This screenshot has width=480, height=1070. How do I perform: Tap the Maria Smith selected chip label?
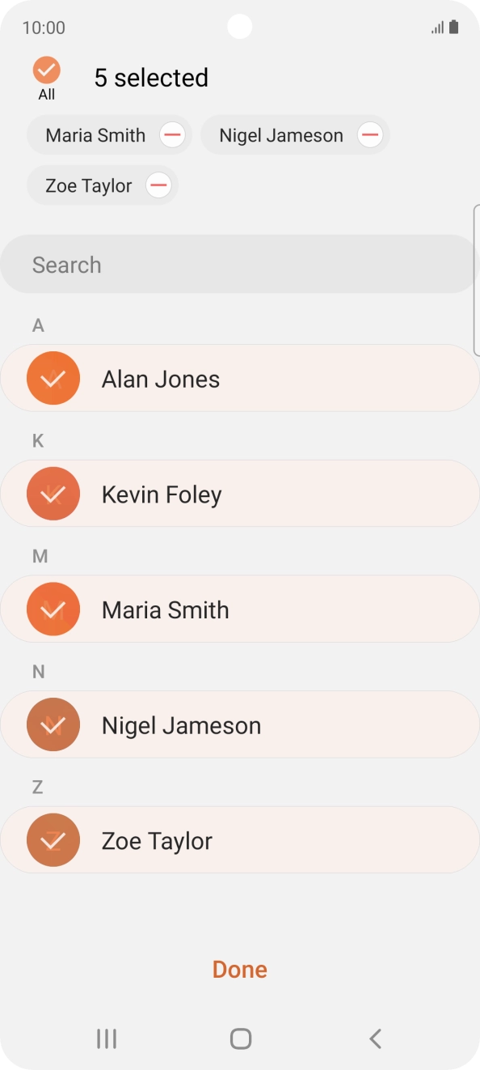(95, 135)
